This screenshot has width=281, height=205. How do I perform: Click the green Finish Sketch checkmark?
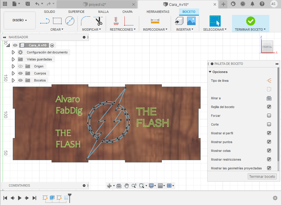pyautogui.click(x=250, y=21)
